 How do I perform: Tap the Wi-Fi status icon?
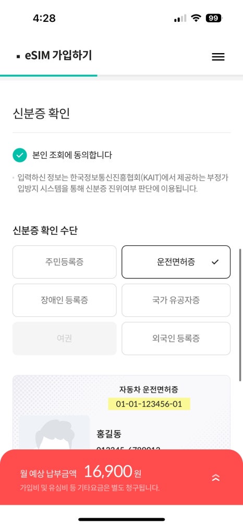196,18
